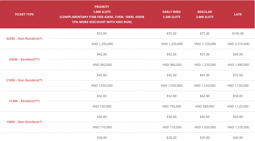Viewport: 255px width, 141px height.
Task: Click the REGULAR 3,000 SLOTS header
Action: (204, 14)
